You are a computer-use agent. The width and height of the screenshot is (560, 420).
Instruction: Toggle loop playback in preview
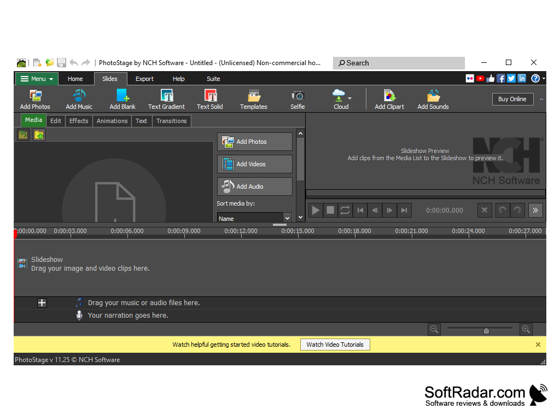tap(345, 211)
